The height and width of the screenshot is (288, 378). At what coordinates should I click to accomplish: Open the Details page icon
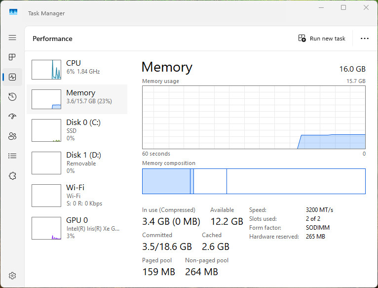(12, 156)
